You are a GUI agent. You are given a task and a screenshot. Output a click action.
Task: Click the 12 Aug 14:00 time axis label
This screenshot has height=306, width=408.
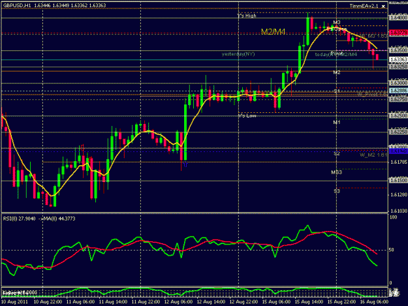tap(211, 302)
